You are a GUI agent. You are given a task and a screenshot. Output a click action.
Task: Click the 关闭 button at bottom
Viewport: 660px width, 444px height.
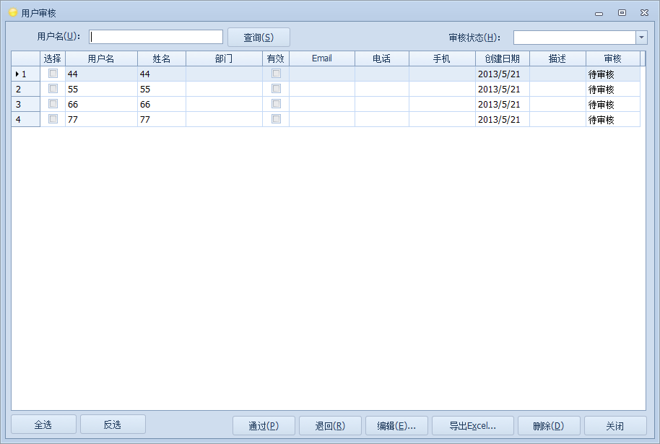(x=615, y=426)
